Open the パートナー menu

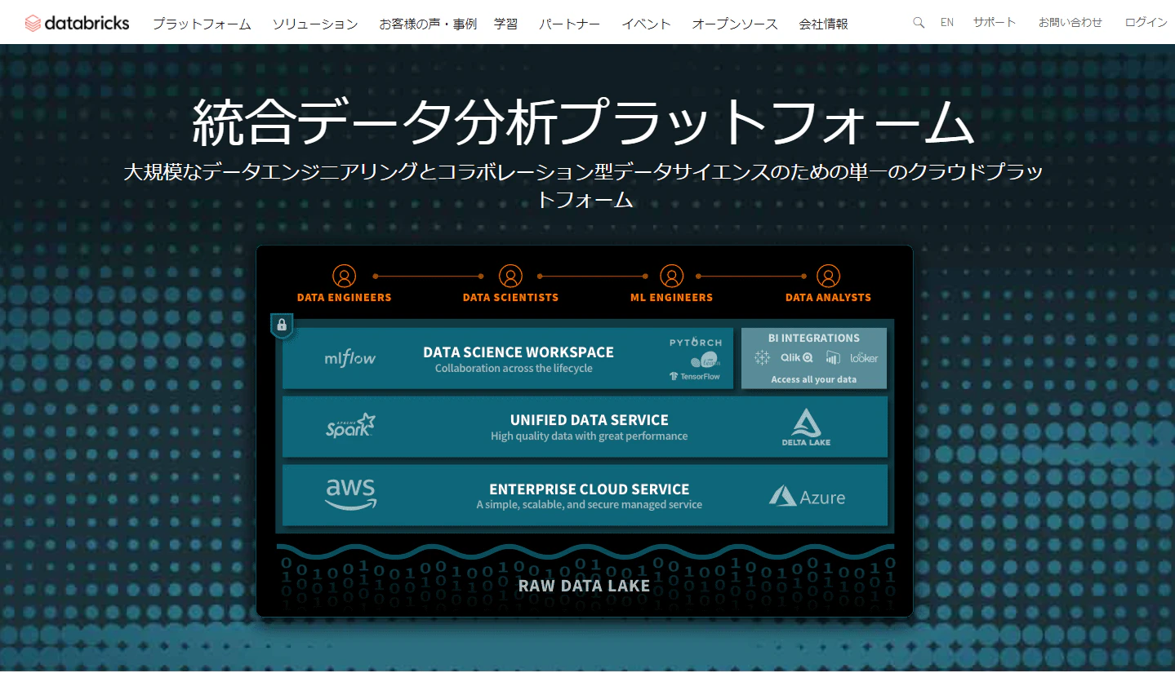tap(570, 24)
